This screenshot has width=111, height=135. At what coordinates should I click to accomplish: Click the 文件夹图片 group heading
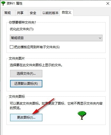[17, 58]
